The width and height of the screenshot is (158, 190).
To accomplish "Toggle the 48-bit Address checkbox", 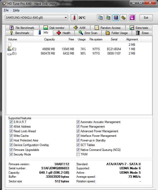I will click(x=11, y=127).
